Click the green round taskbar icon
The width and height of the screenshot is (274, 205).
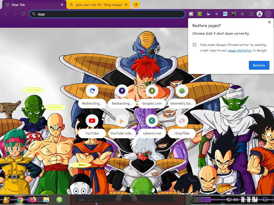(x=59, y=200)
